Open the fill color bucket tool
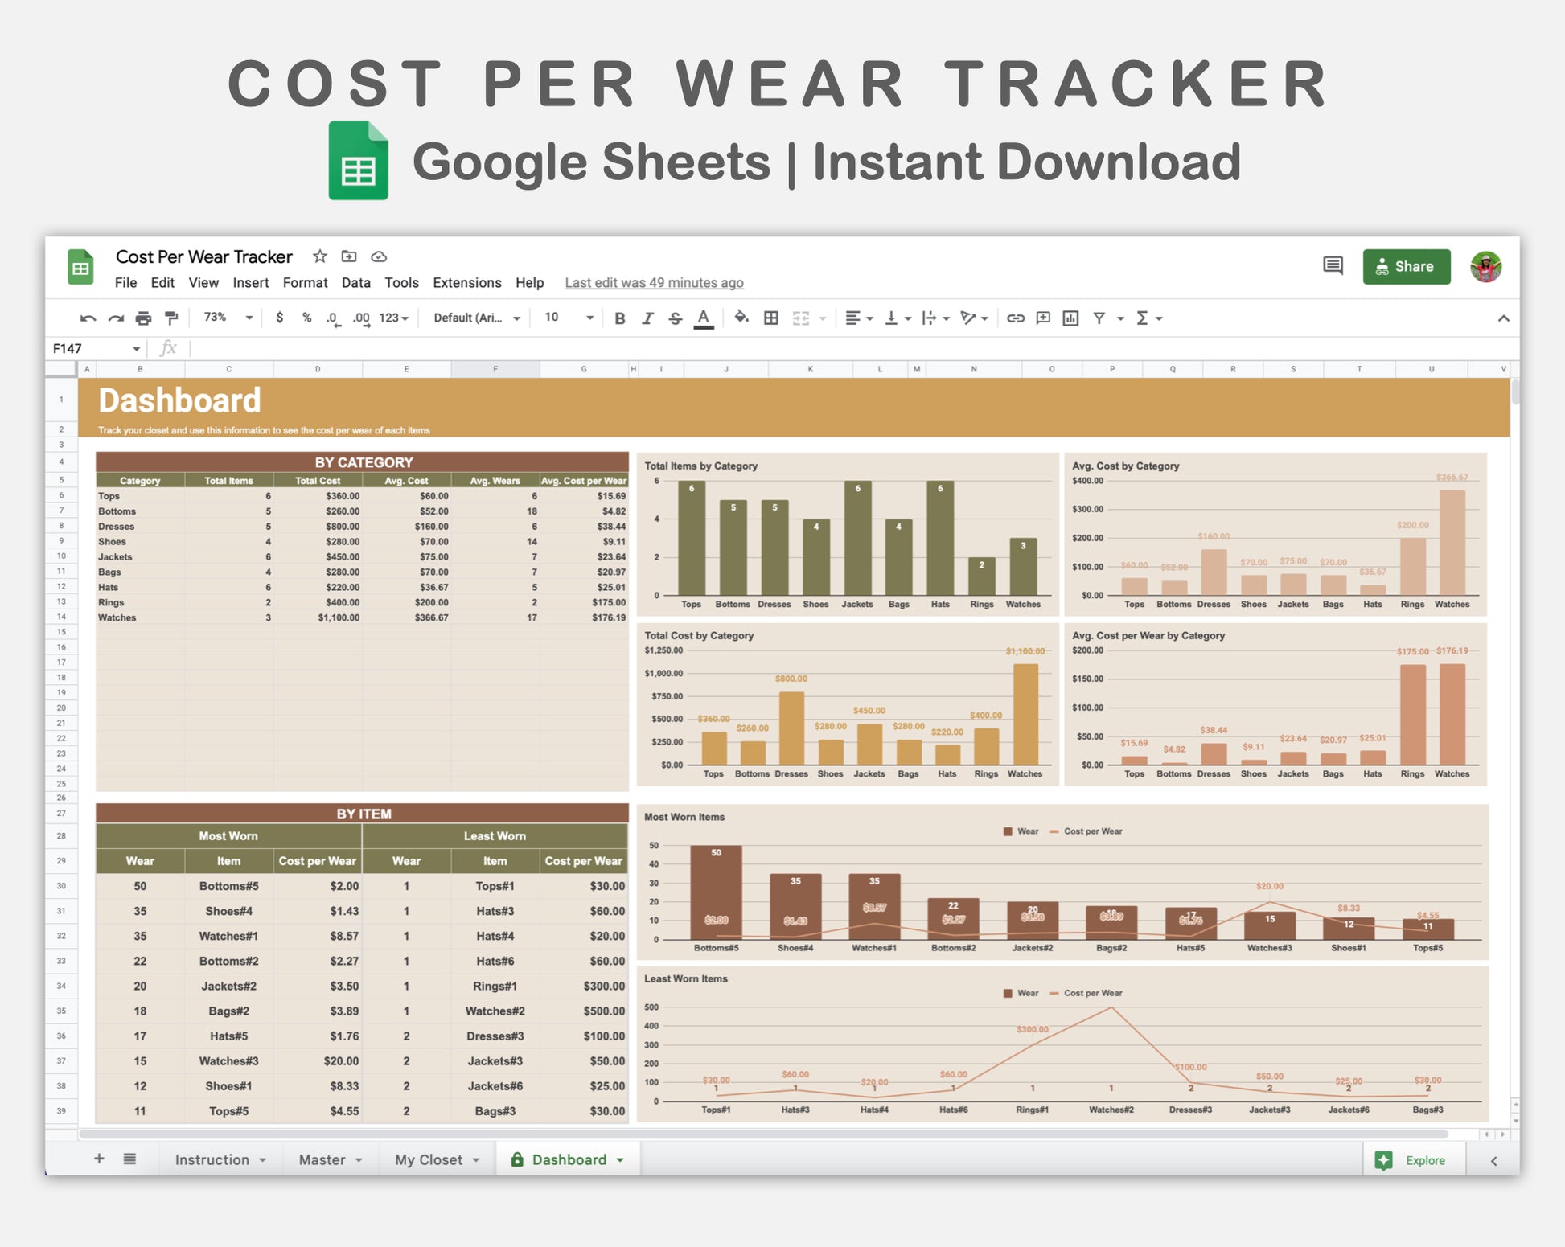 (741, 318)
